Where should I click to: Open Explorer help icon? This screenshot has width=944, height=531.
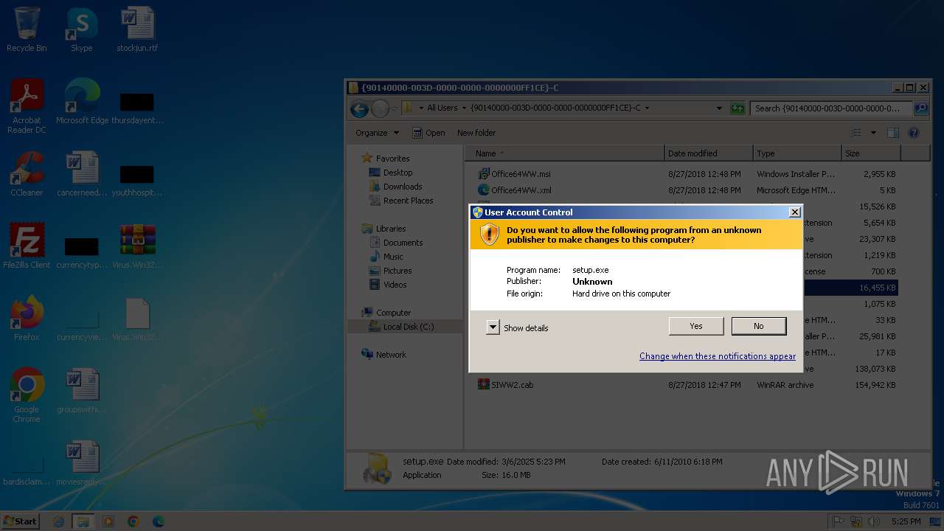914,133
